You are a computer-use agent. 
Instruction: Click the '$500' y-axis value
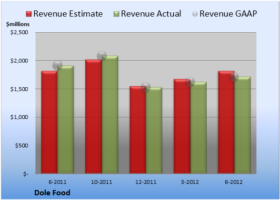21,145
